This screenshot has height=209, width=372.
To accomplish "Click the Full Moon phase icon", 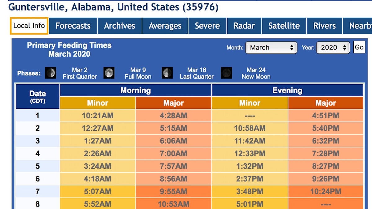I will pos(109,73).
